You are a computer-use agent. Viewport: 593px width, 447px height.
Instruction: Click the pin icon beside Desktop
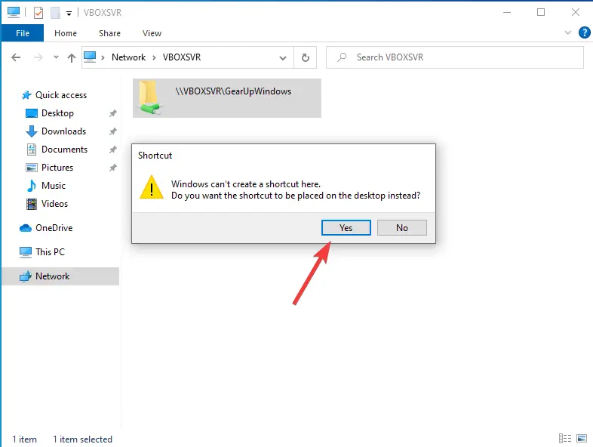click(x=112, y=113)
